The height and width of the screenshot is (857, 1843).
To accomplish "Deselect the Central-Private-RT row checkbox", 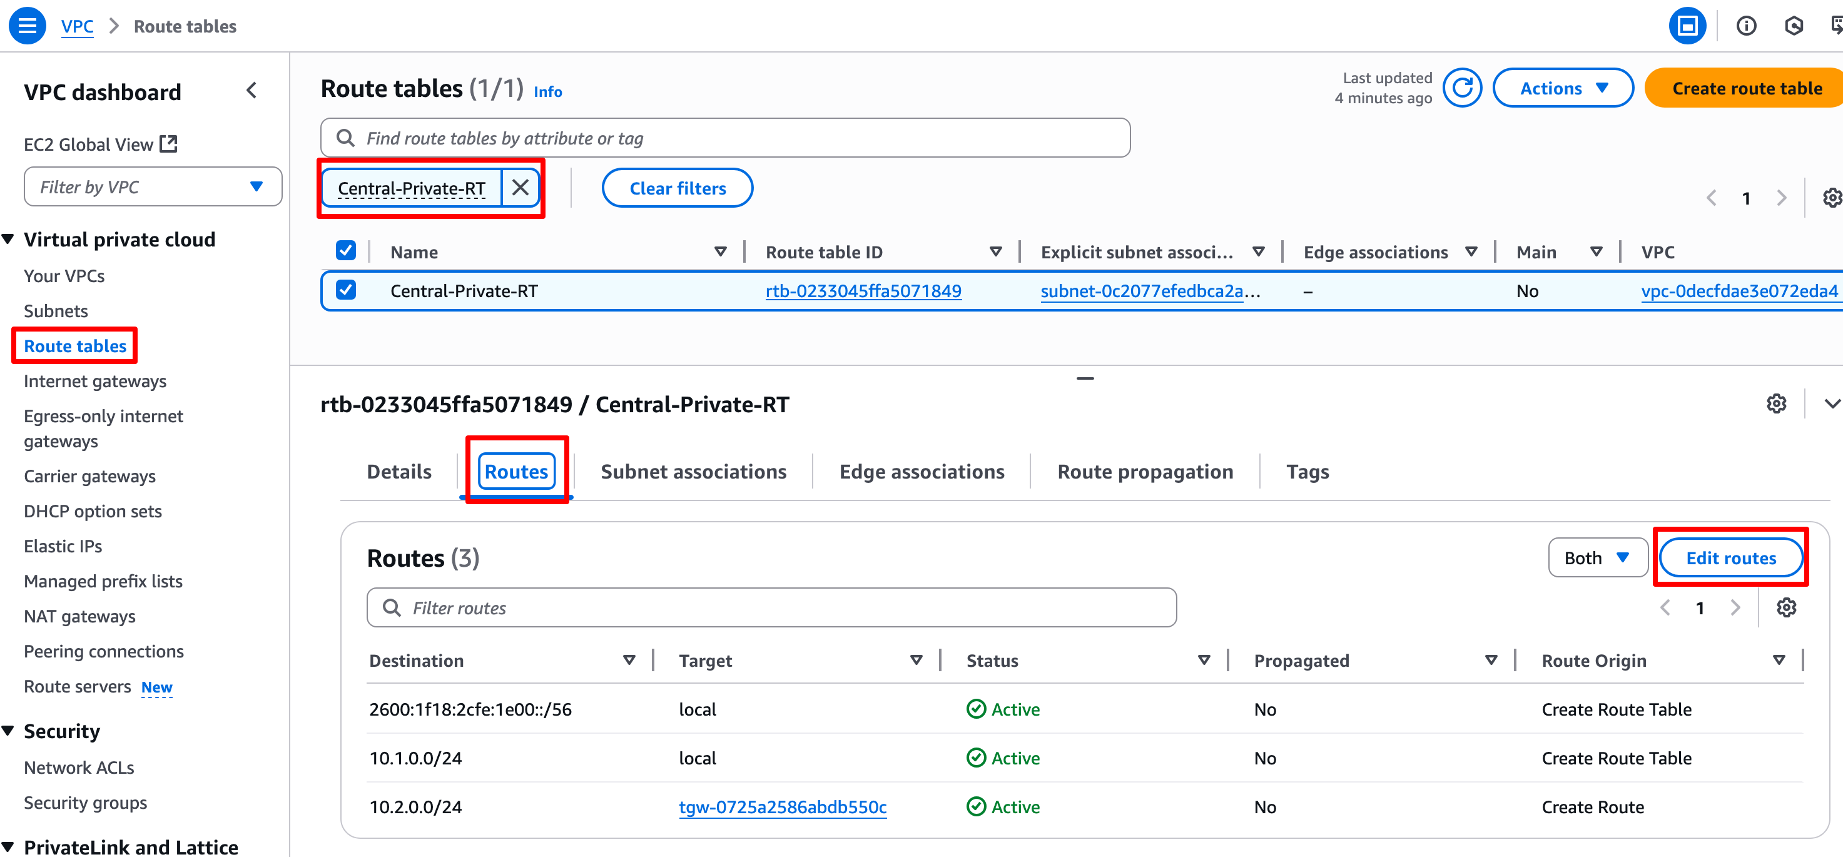I will point(345,290).
